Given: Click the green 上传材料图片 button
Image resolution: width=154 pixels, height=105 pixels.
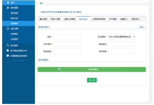Looking at the screenshot, I should click(92, 69).
